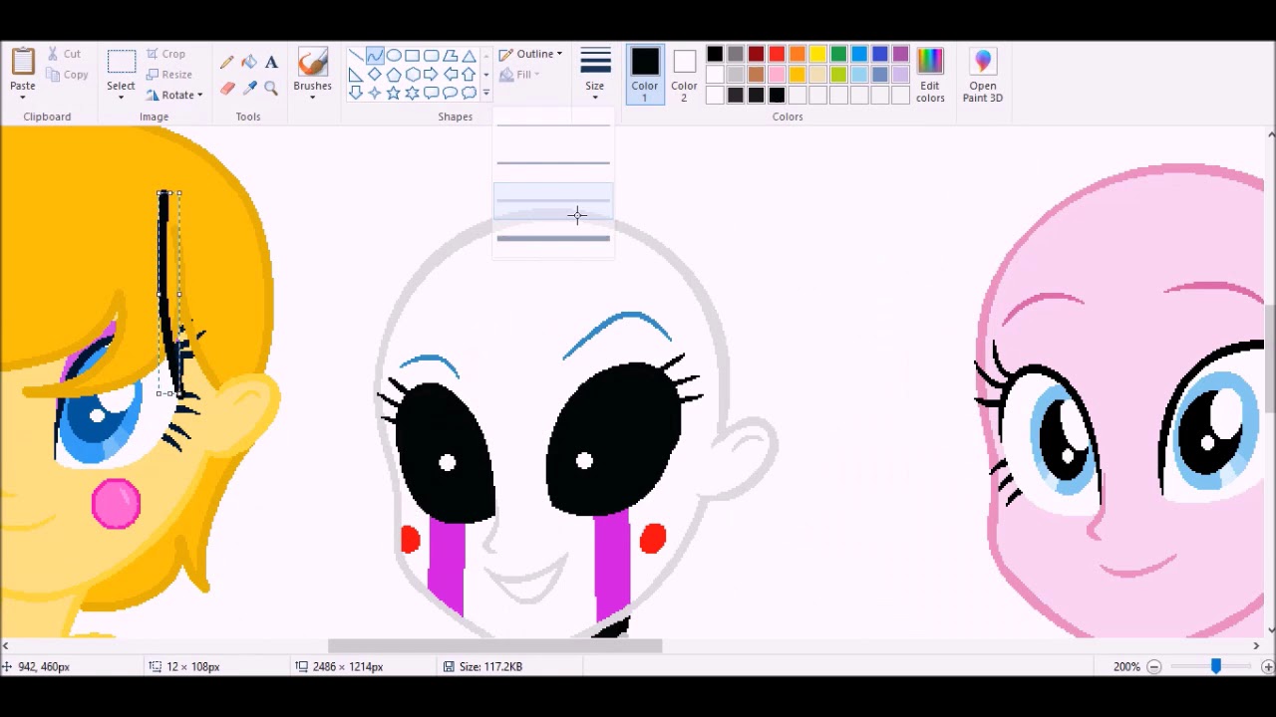Screen dimensions: 1276x717
Task: Choose the Pentagon shape
Action: (394, 75)
